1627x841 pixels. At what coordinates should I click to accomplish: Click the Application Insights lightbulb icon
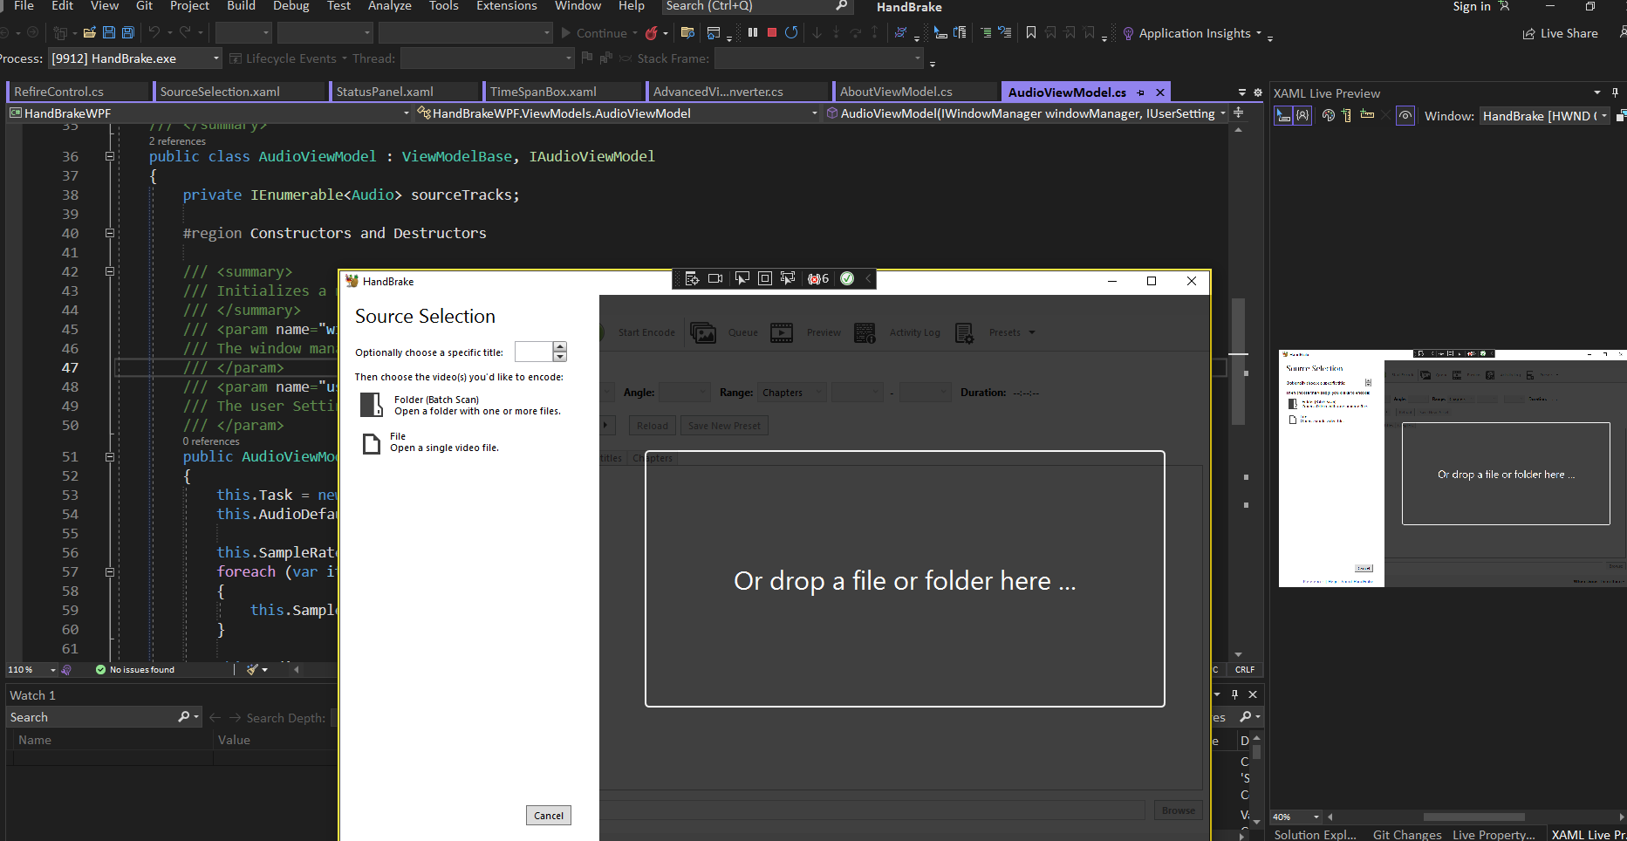coord(1128,33)
